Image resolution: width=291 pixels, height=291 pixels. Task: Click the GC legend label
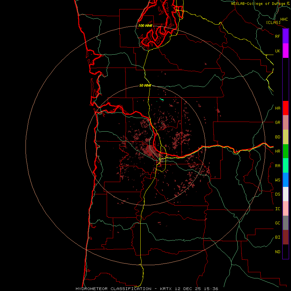tap(277, 223)
